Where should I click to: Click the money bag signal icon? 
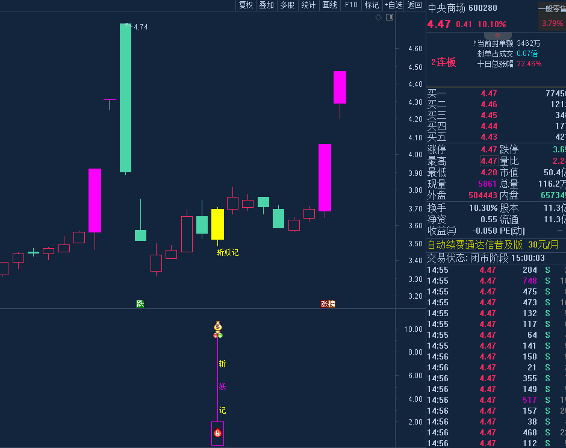point(218,329)
